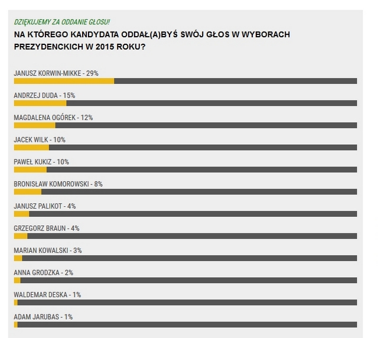Click the result bar under Paweł Kukiz
This screenshot has height=338, width=378.
click(185, 170)
